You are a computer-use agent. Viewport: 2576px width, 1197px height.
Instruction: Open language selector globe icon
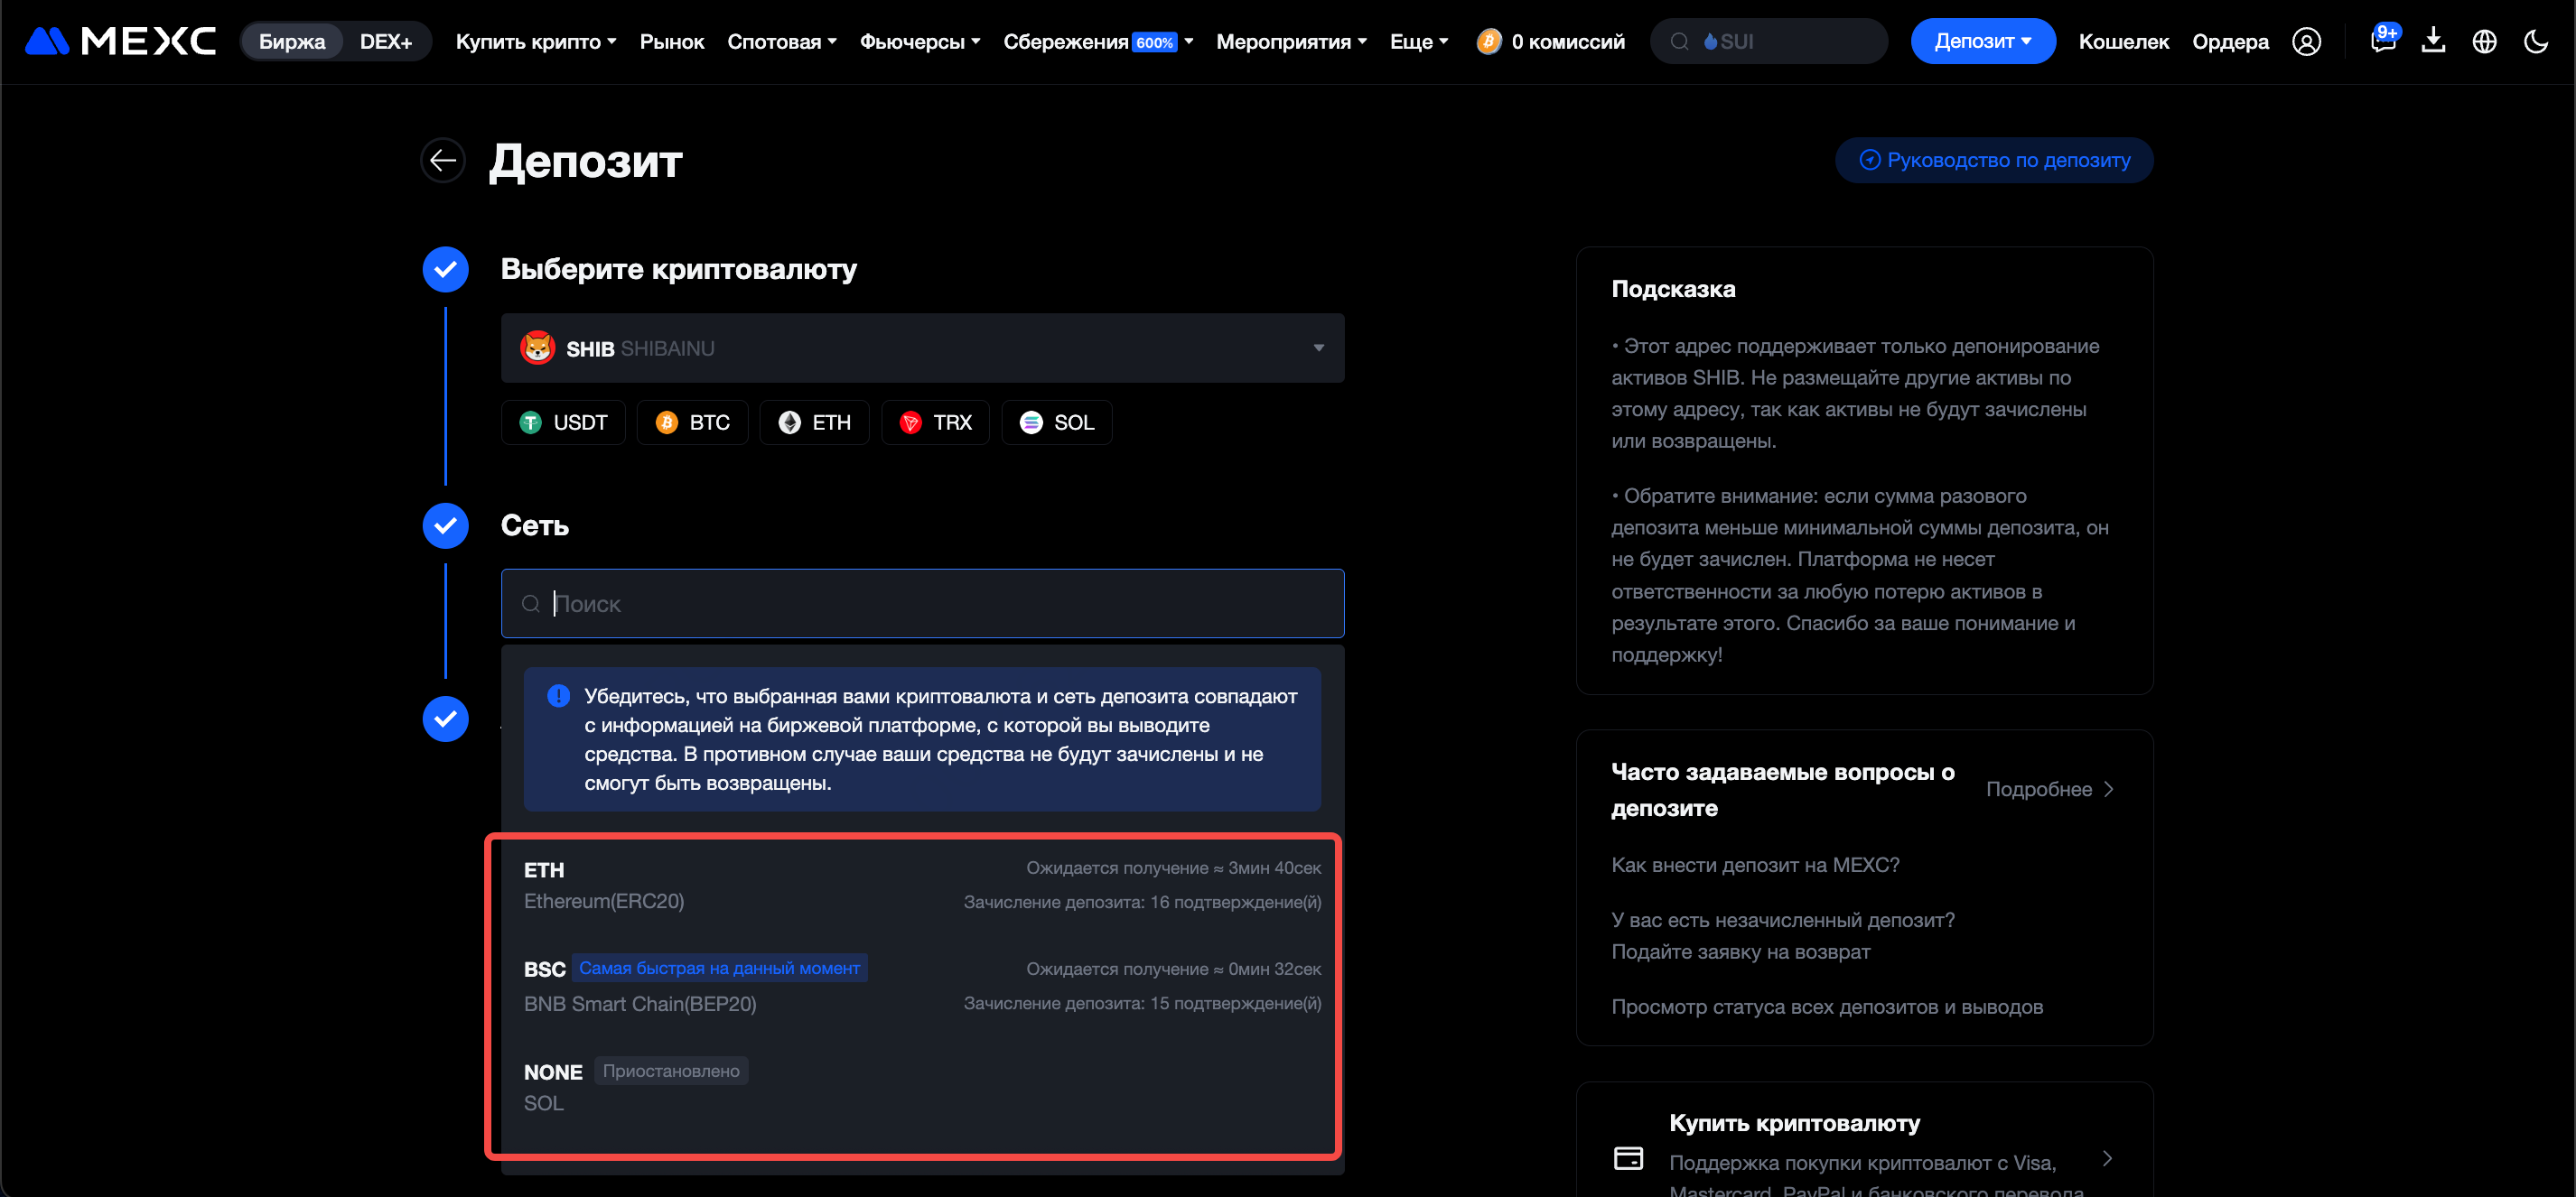pyautogui.click(x=2485, y=41)
